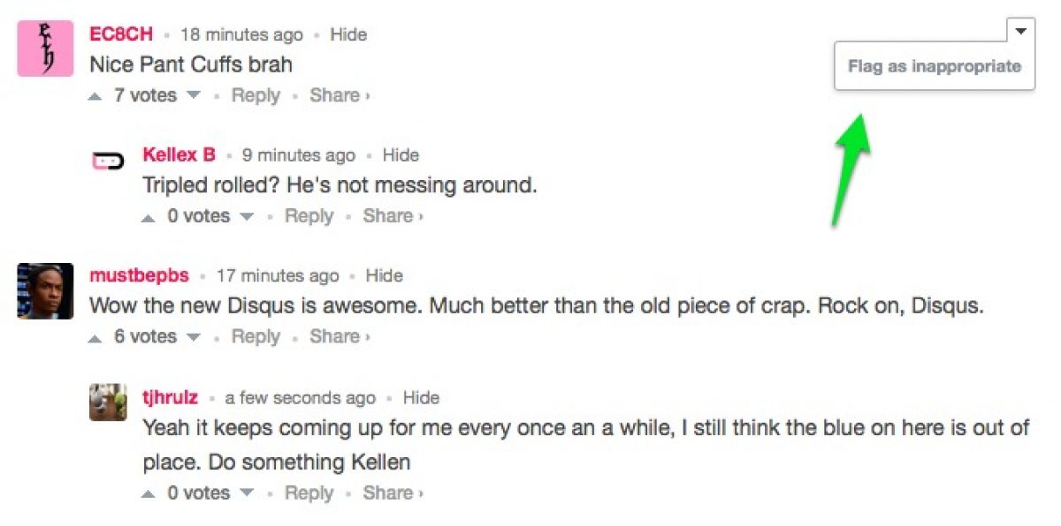Image resolution: width=1061 pixels, height=526 pixels.
Task: Open Share menu on tjhrulz's comment
Action: pos(393,493)
